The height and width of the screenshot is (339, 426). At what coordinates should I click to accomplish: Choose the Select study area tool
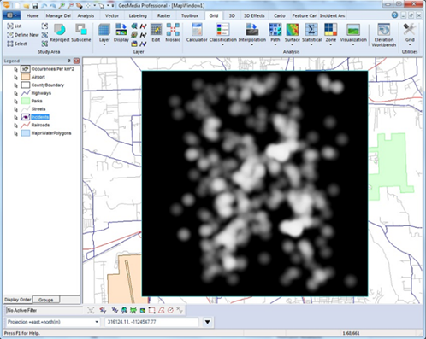pyautogui.click(x=17, y=44)
